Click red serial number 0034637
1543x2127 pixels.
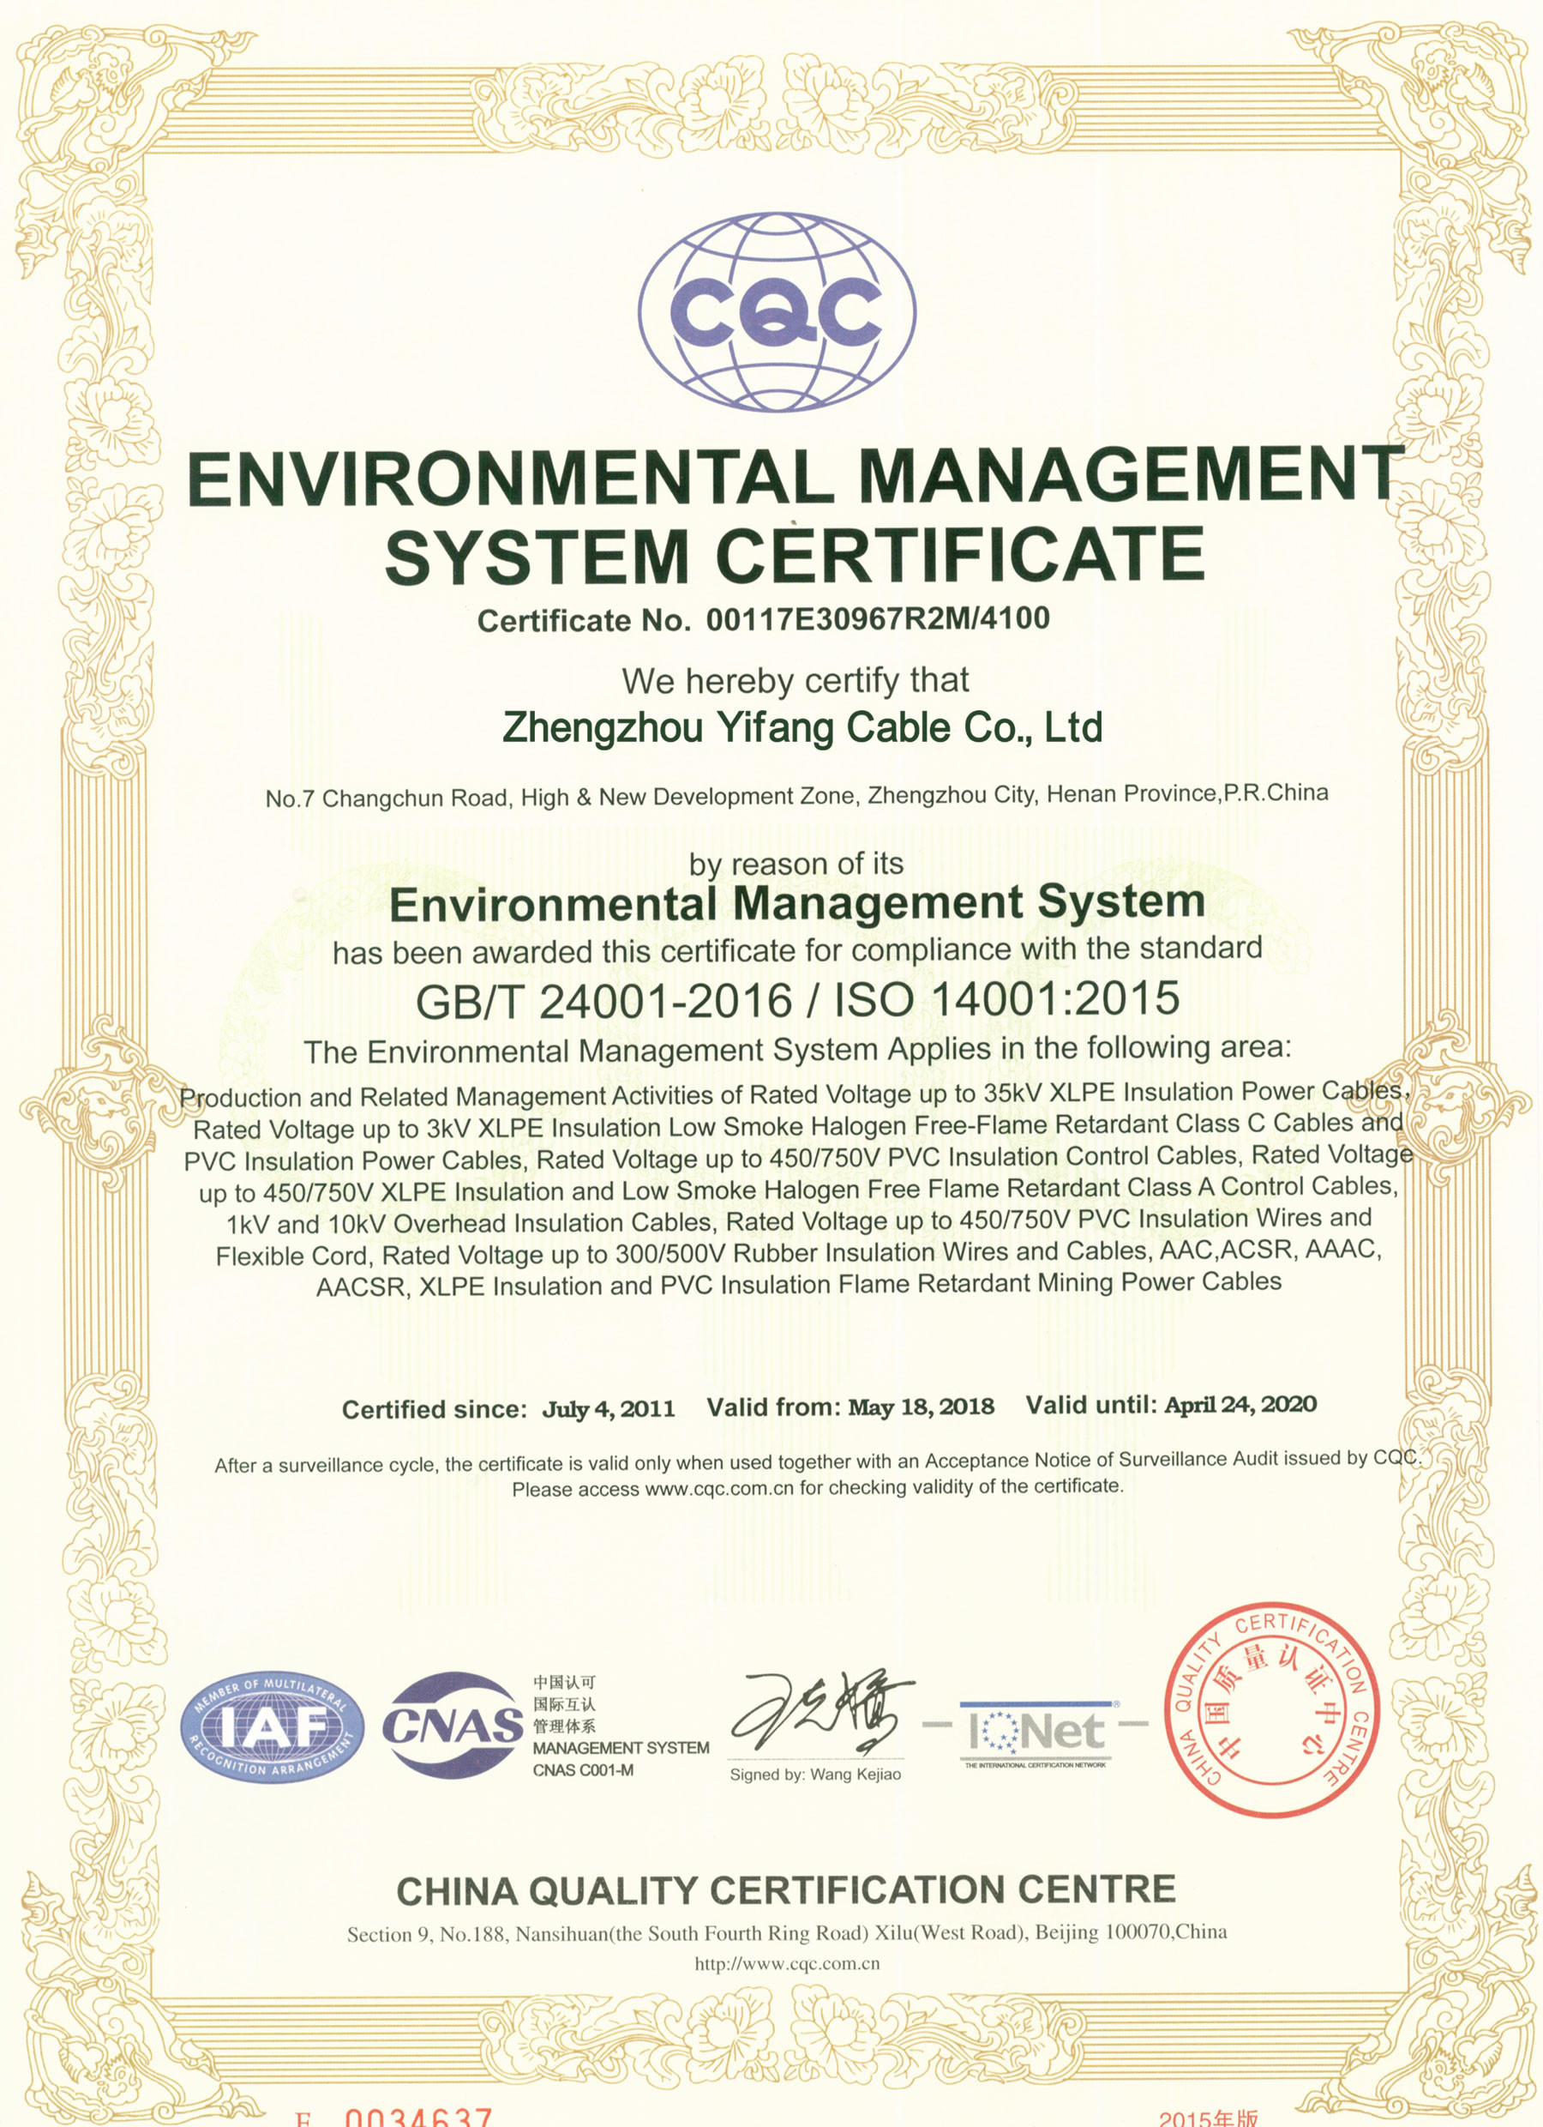(x=418, y=2116)
